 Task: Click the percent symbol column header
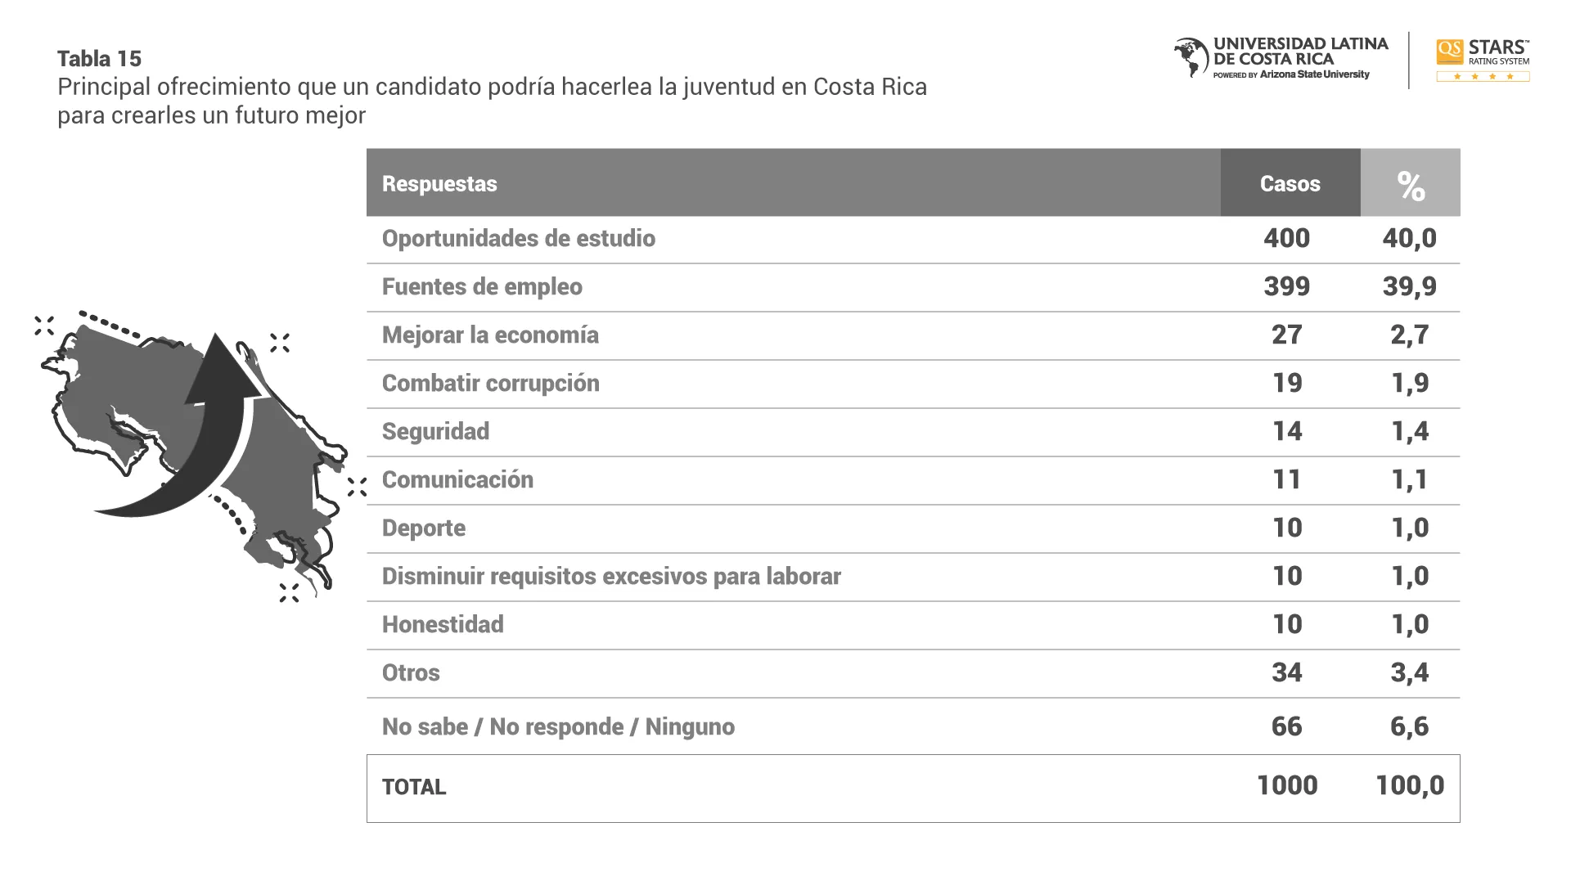[1410, 185]
